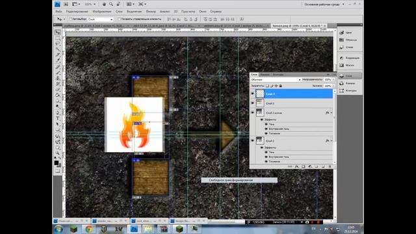Viewport: 416px width, 234px height.
Task: Click Rotate View tool in application bar
Action: tap(118, 4)
